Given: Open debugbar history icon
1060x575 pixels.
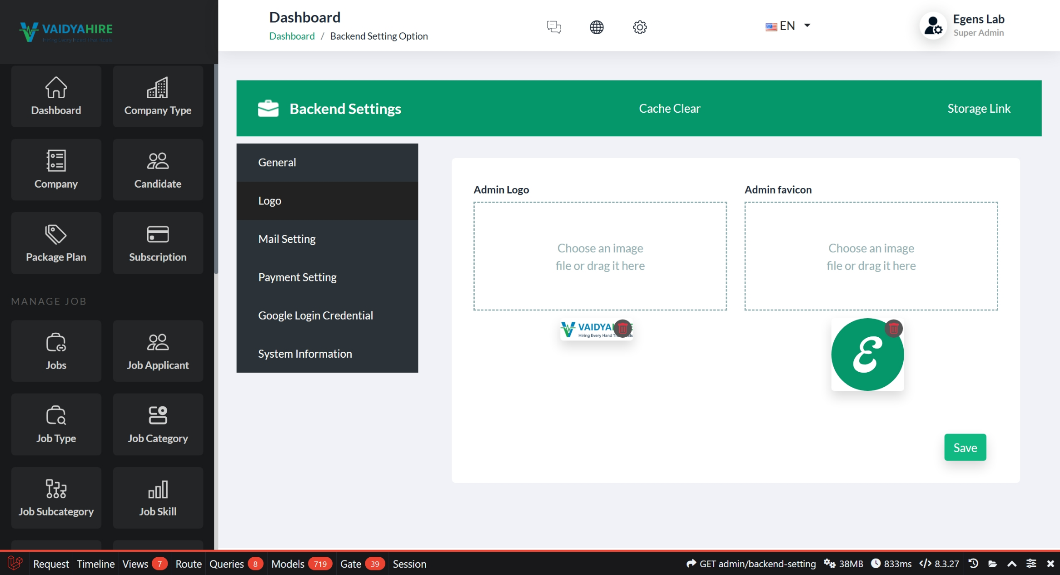Looking at the screenshot, I should 973,564.
